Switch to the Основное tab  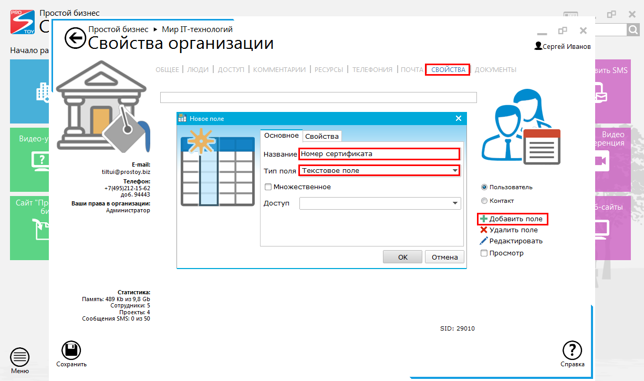(281, 136)
